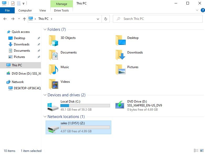Open the Desktop folder icon in Folders

click(121, 40)
